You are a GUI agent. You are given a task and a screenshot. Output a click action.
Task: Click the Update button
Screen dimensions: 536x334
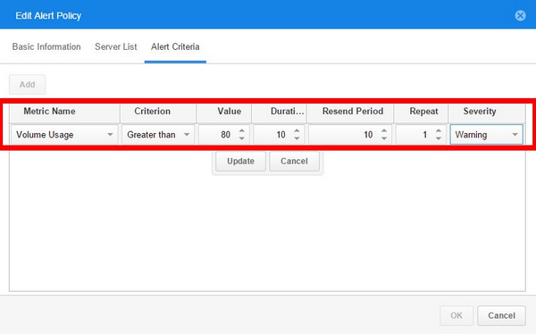pyautogui.click(x=240, y=161)
